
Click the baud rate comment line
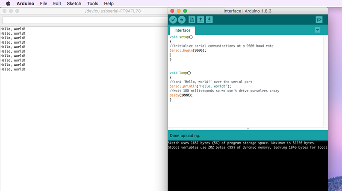(x=221, y=46)
